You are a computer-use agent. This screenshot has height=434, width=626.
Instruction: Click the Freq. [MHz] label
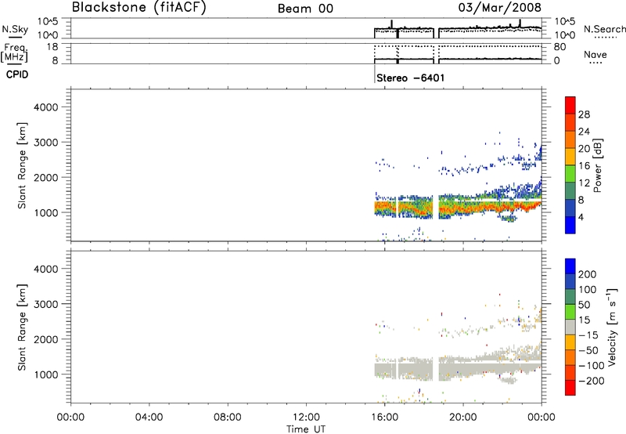coord(14,53)
